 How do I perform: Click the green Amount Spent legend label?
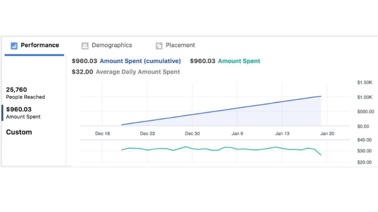(x=239, y=61)
